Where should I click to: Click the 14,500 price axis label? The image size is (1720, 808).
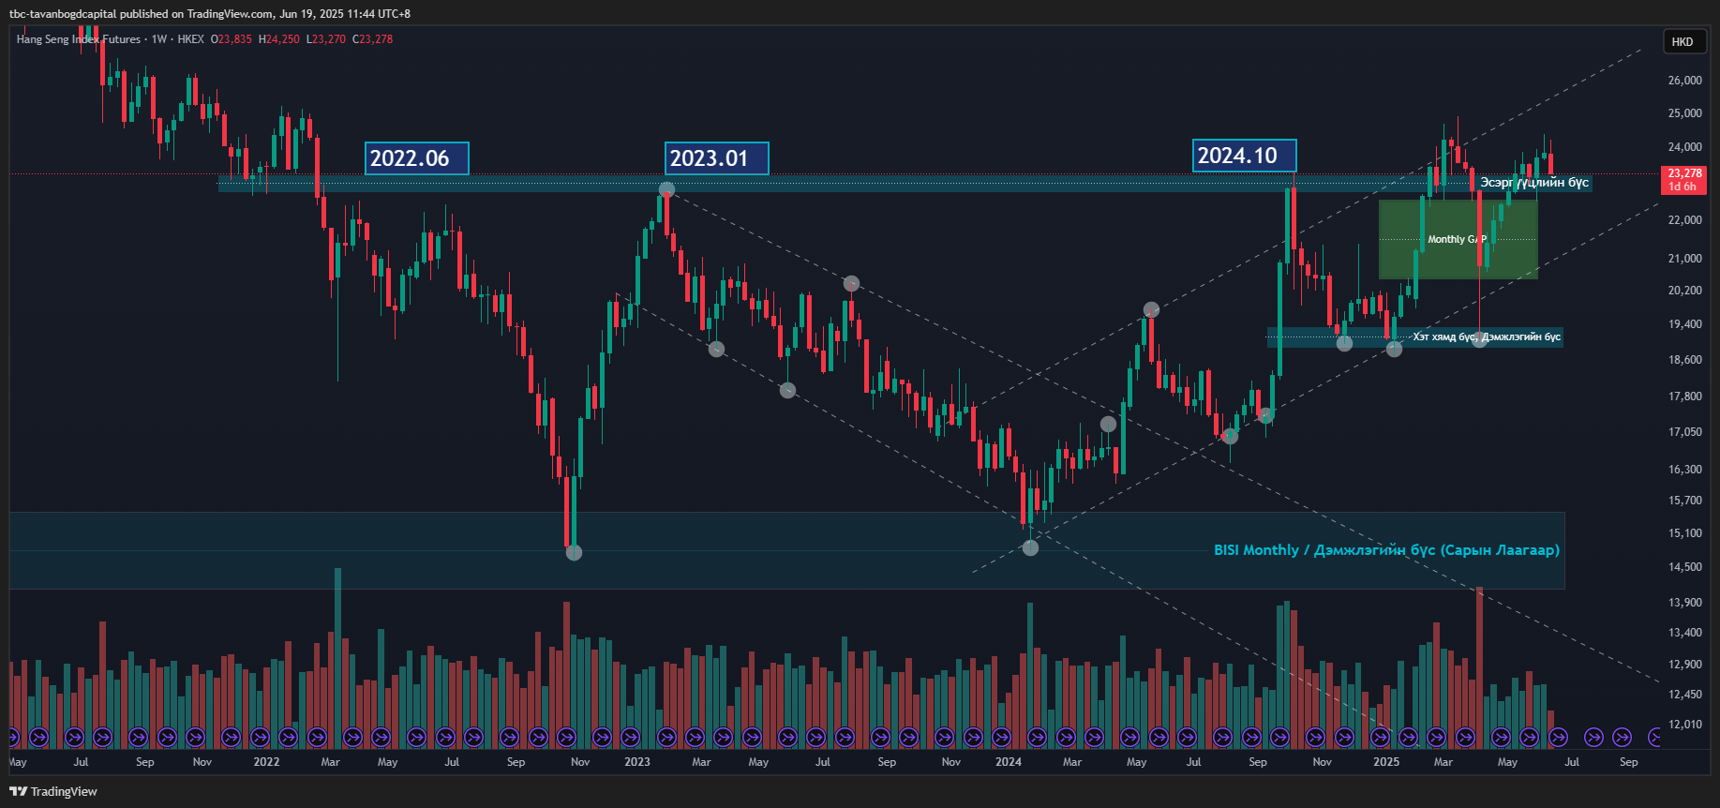pyautogui.click(x=1684, y=567)
